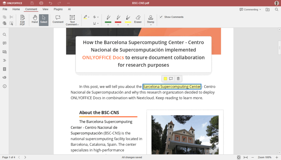The image size is (281, 160).
Task: Toggle the Show Comments checkbox
Action: [161, 17]
